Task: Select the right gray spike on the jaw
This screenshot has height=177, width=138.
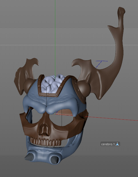Action: pos(55,160)
